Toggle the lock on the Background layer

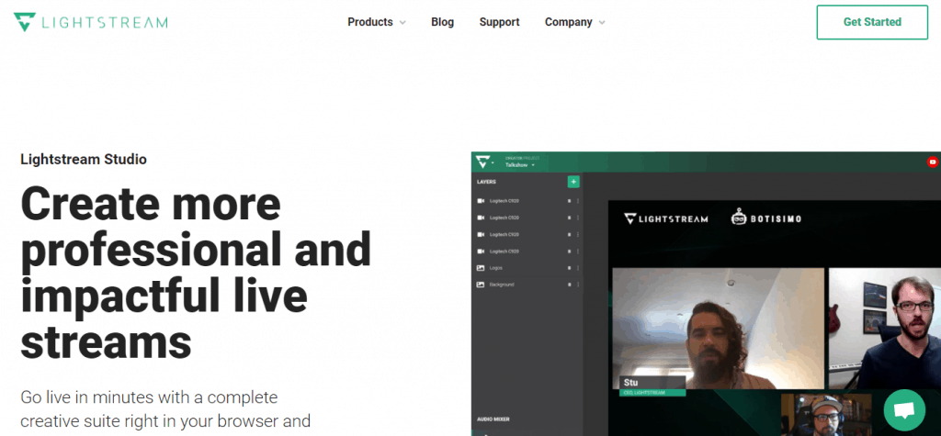tap(569, 285)
